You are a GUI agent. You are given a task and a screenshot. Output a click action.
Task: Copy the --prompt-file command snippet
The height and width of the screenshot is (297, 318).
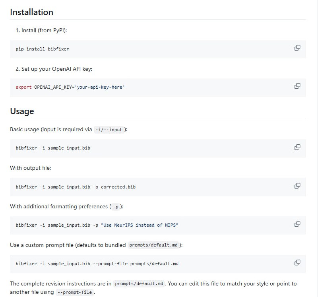tap(297, 262)
